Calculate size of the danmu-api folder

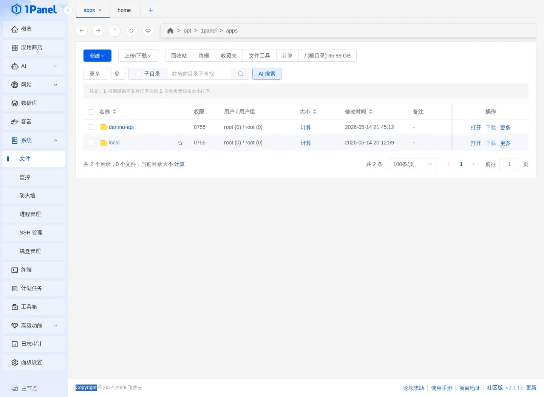click(306, 127)
